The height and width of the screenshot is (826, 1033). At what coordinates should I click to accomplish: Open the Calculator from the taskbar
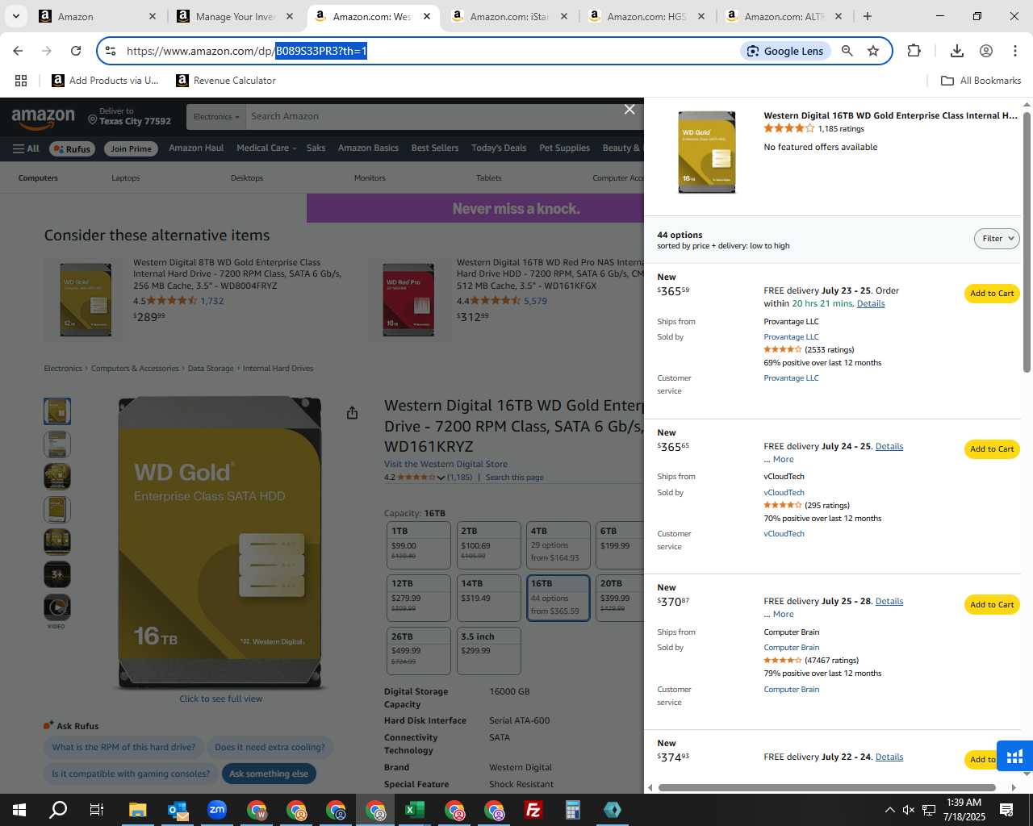573,810
